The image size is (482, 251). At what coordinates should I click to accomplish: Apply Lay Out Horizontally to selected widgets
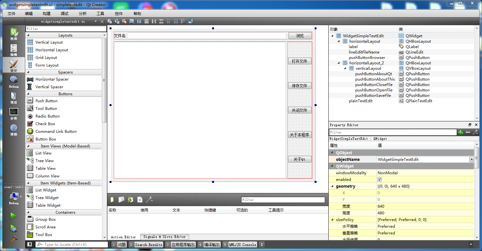coord(139,21)
